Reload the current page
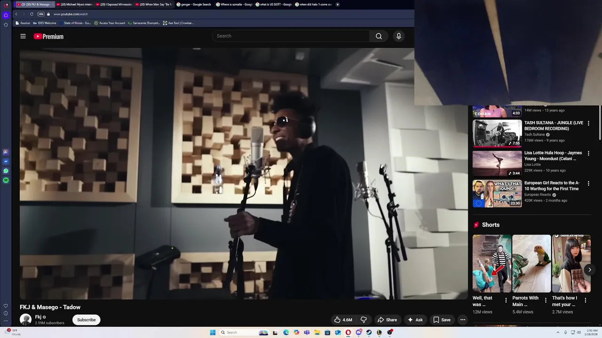This screenshot has height=338, width=602. [32, 14]
